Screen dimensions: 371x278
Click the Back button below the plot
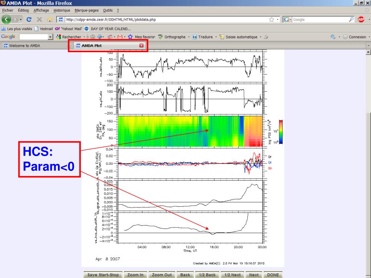[185, 275]
